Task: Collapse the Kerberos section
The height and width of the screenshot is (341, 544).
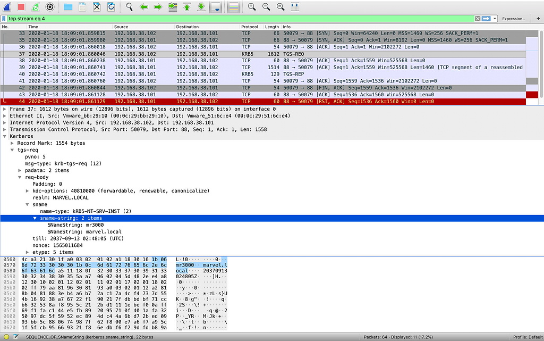Action: click(x=4, y=137)
